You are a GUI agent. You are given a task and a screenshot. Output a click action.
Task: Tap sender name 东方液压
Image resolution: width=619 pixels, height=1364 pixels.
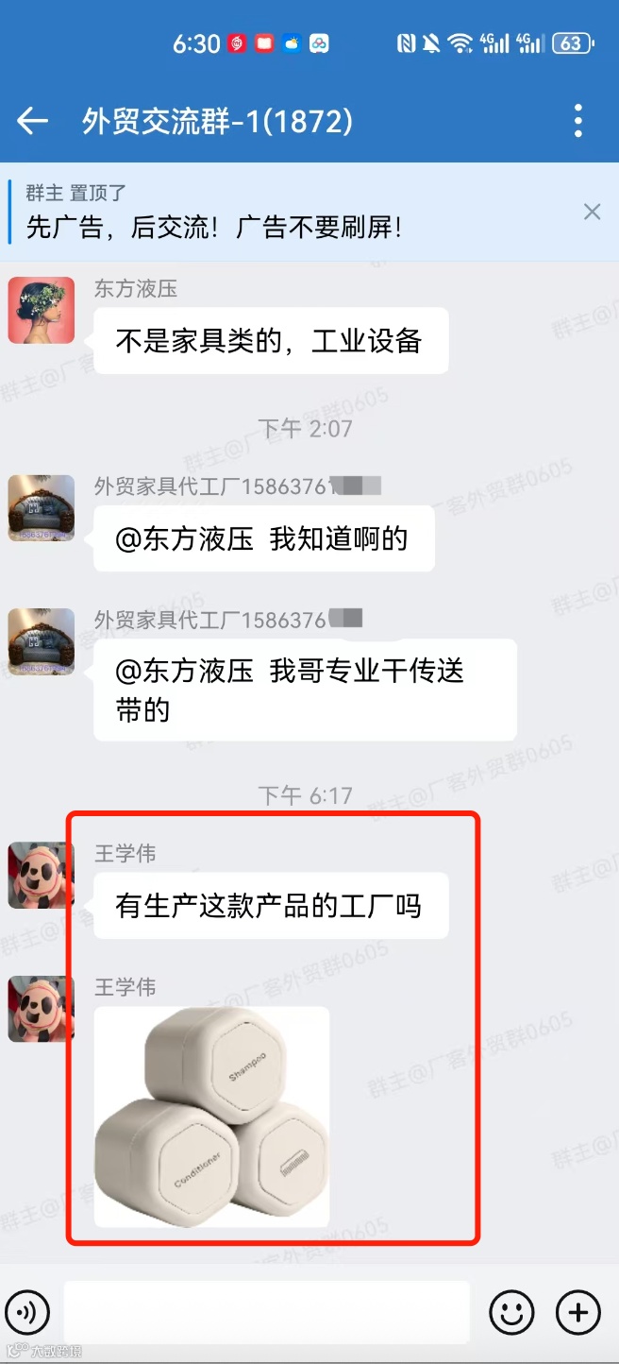click(136, 289)
